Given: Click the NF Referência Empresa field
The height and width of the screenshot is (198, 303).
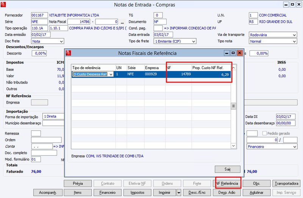Looking at the screenshot, I should [39, 102].
